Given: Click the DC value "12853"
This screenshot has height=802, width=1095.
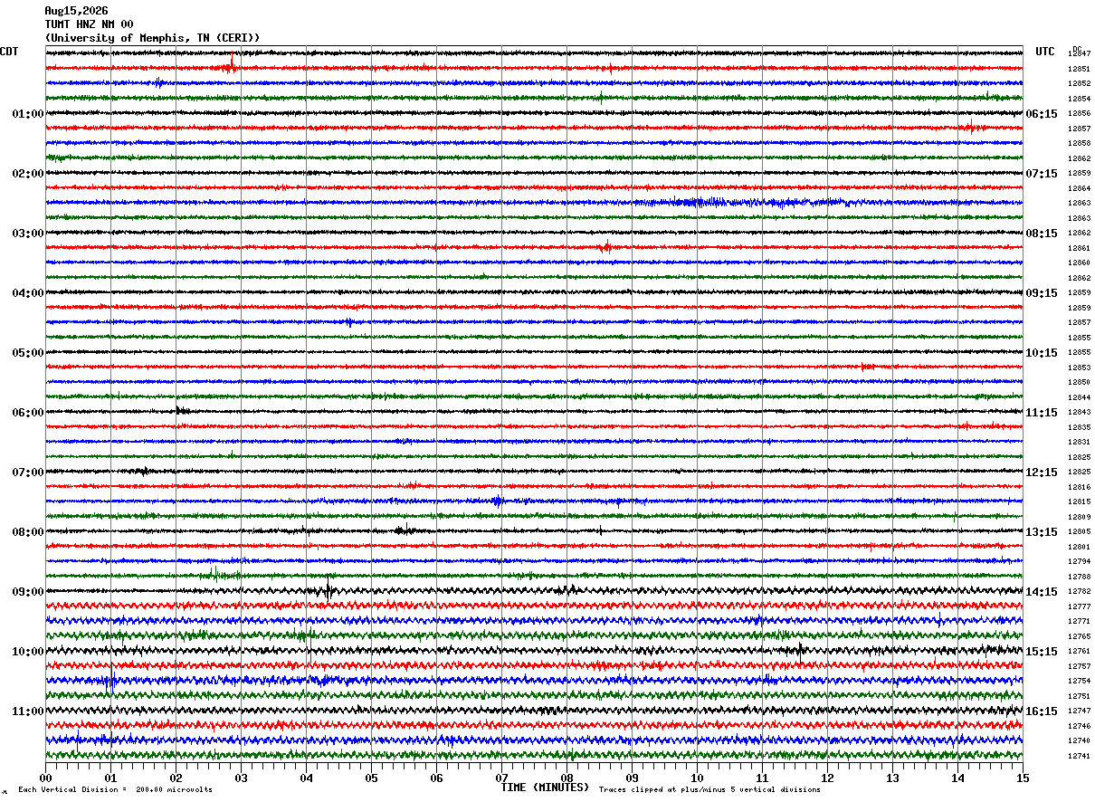Looking at the screenshot, I should [1079, 368].
